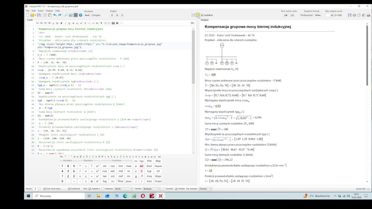Insert a horizontal line tag
This screenshot has height=209, width=372.
121,23
